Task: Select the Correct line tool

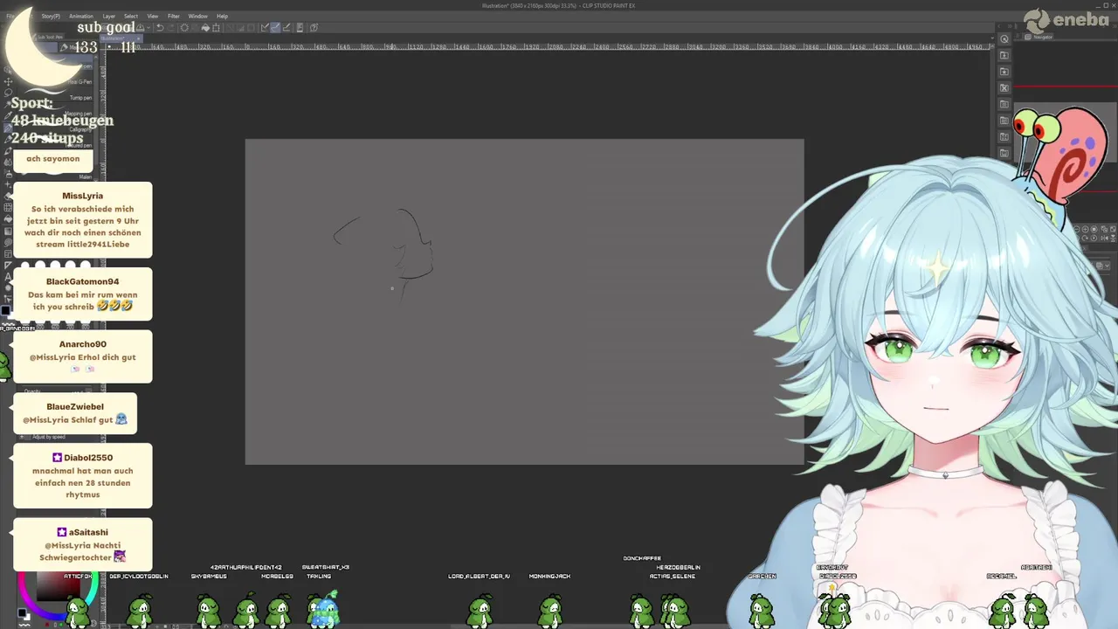Action: [7, 299]
